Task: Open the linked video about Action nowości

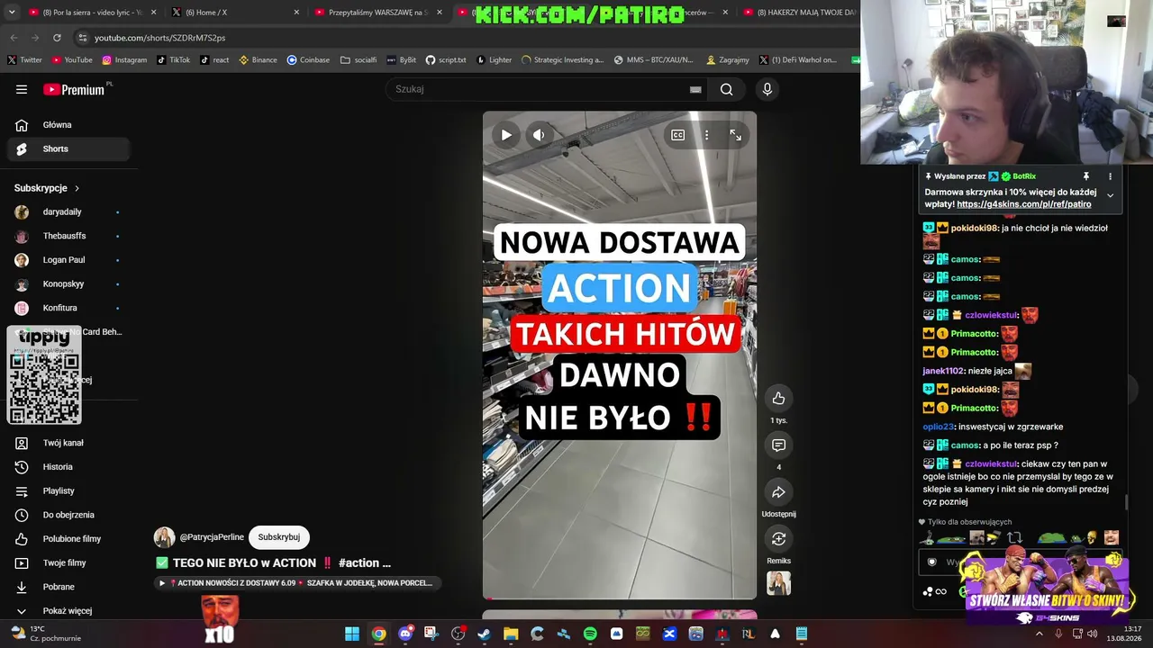Action: [x=298, y=583]
